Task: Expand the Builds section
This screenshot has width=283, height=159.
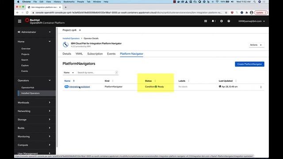Action: click(x=34, y=128)
